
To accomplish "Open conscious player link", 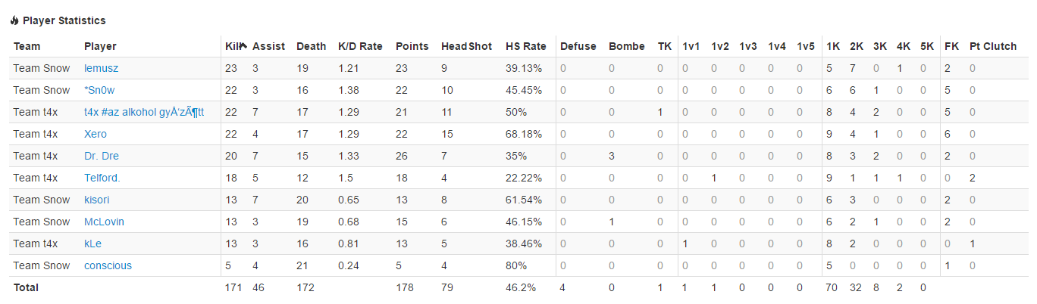I will click(108, 265).
